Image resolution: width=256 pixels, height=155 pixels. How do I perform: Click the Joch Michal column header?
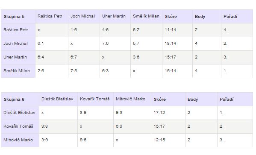point(84,17)
